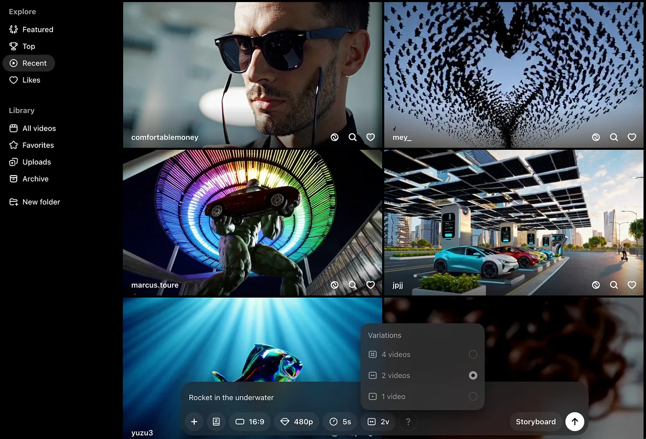Open the comfortablemoney user profile
Viewport: 646px width, 439px height.
coord(165,137)
